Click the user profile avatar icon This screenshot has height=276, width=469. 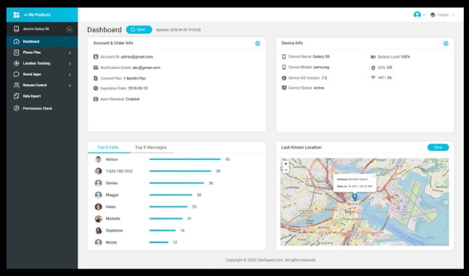[417, 14]
